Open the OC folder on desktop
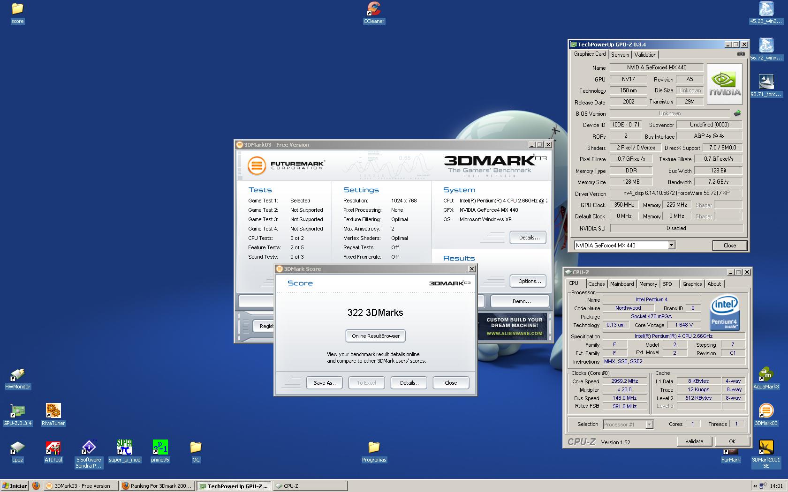 click(x=196, y=452)
